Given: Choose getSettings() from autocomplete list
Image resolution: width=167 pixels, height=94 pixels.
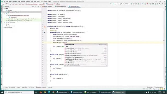Looking at the screenshot, I should click(x=86, y=45).
